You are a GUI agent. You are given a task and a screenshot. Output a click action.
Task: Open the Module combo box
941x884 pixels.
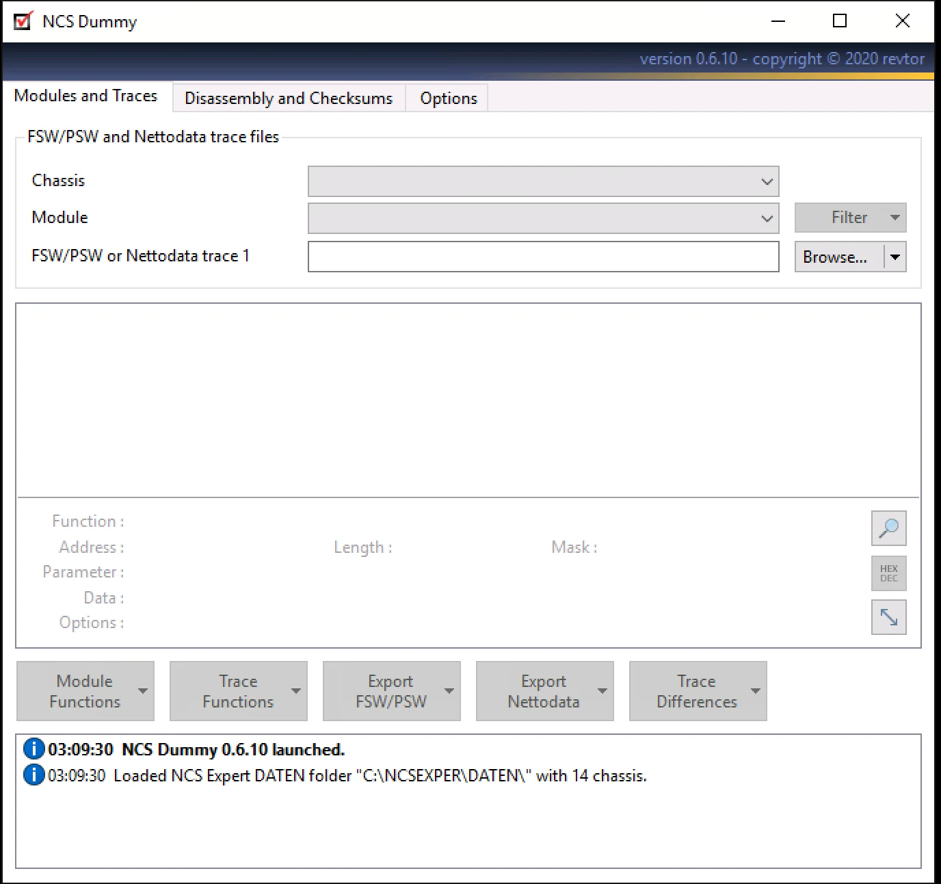click(x=543, y=218)
